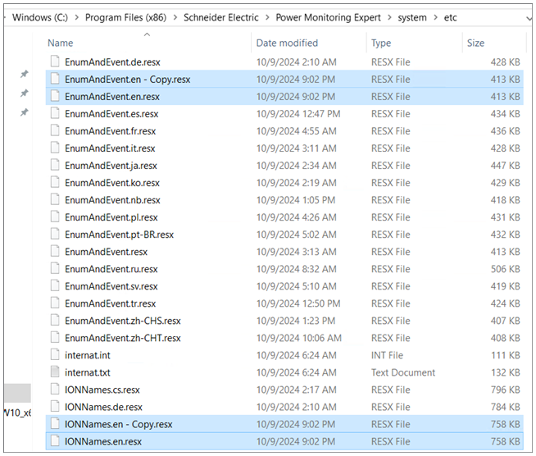This screenshot has height=456, width=536.
Task: Navigate to Power Monitoring Expert breadcrumb
Action: [x=328, y=17]
